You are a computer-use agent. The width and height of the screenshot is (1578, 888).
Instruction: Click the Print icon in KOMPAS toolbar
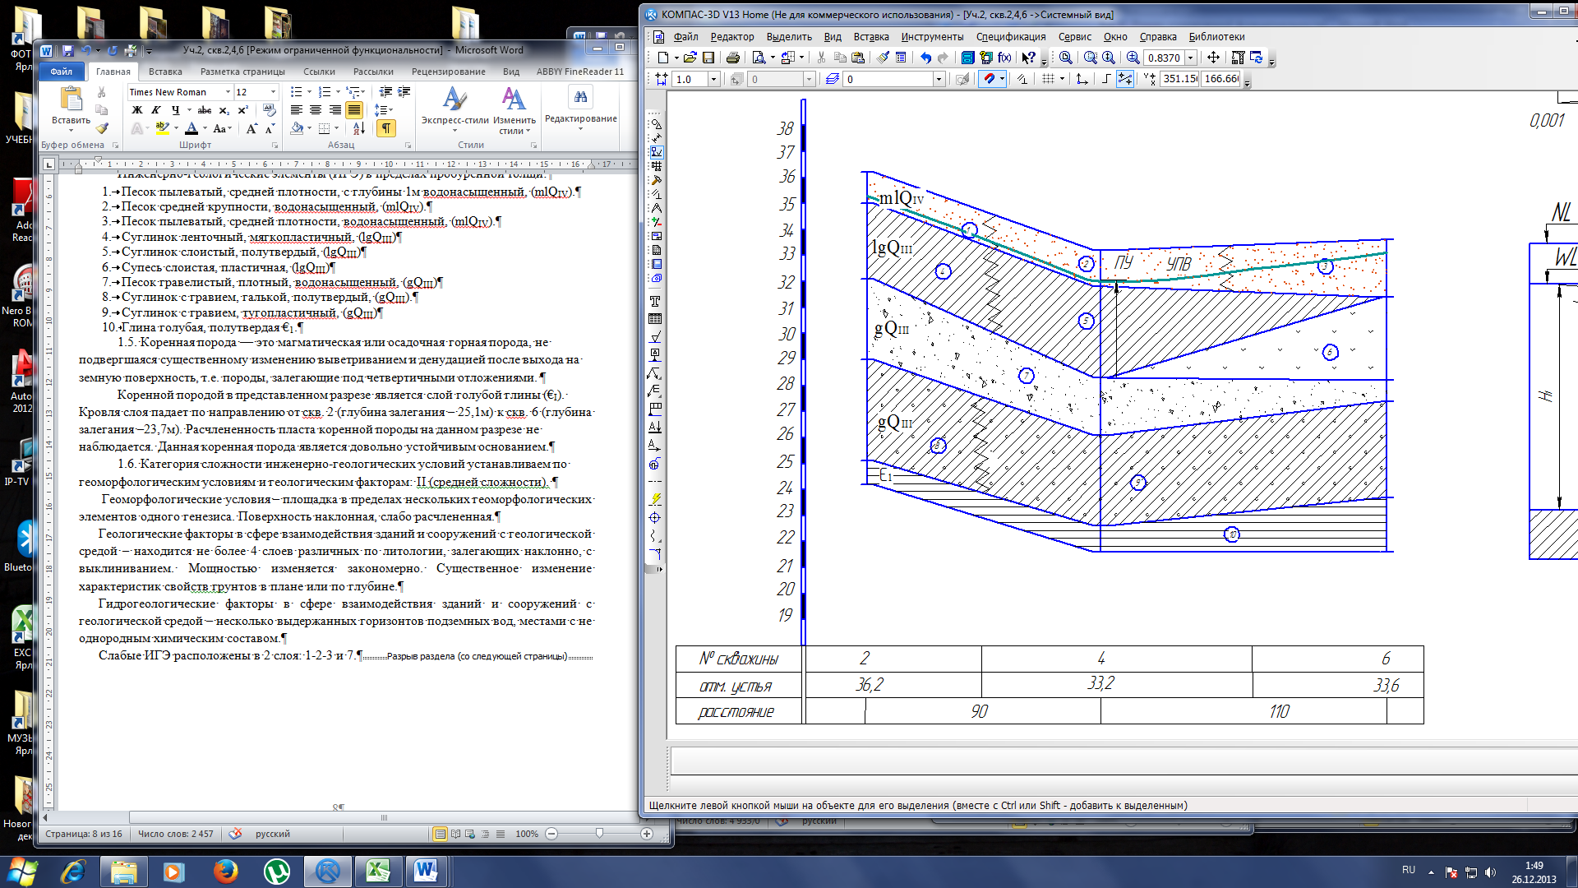[x=732, y=58]
